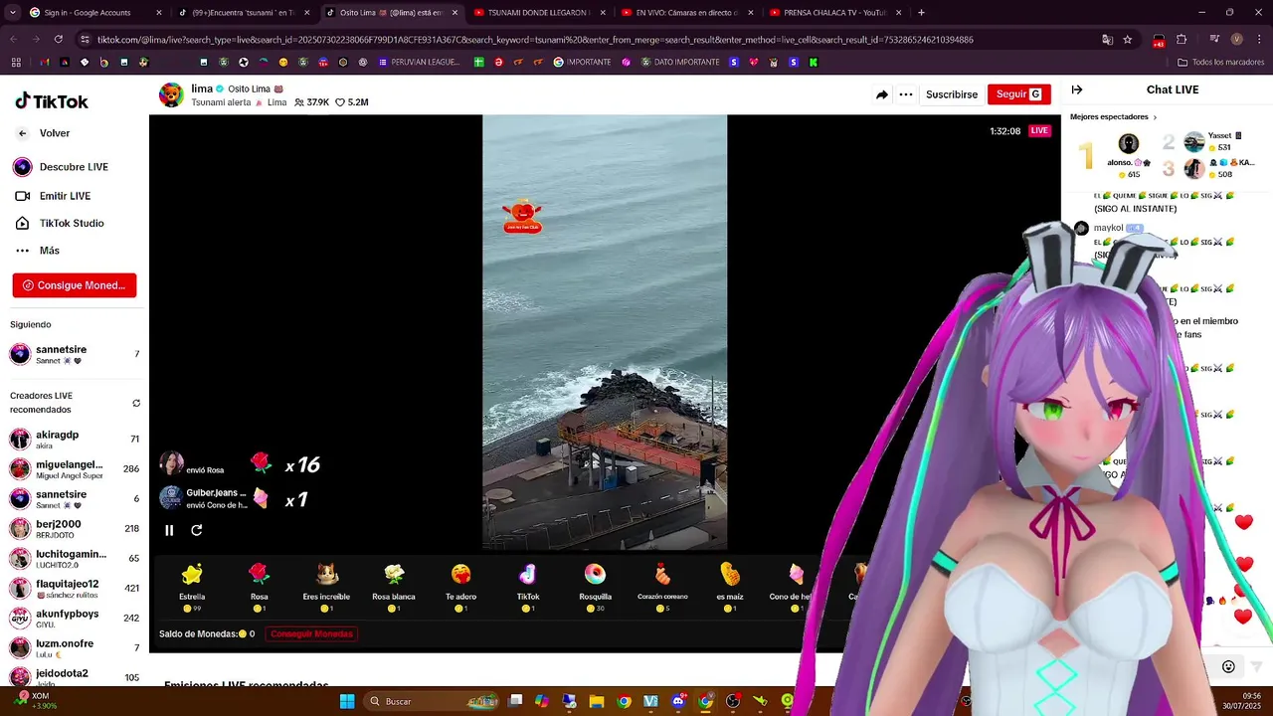
Task: Open the miguelangel live channel
Action: (x=75, y=469)
